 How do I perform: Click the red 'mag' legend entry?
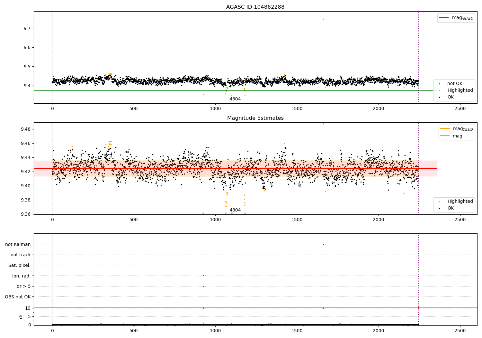click(x=451, y=136)
